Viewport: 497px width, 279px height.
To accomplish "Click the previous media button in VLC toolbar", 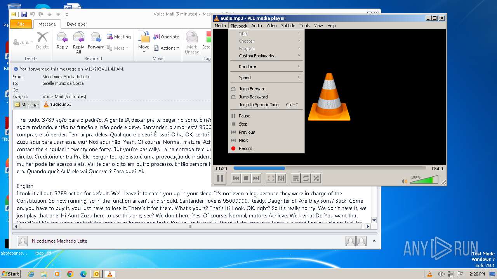I will pos(236,178).
